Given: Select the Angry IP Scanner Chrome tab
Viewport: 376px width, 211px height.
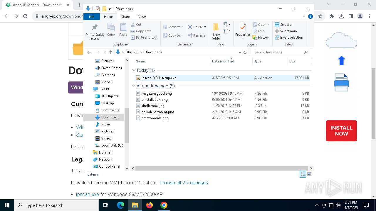Looking at the screenshot, I should pyautogui.click(x=38, y=5).
